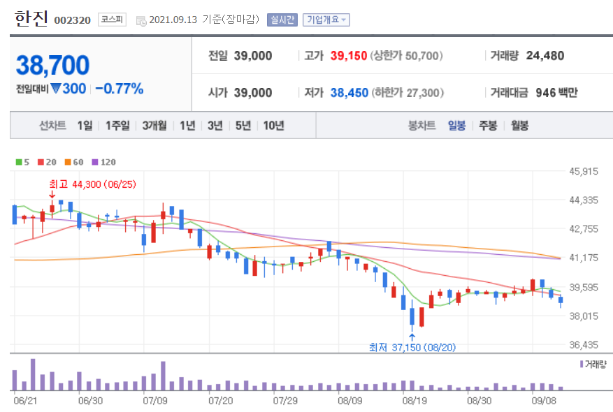Viewport: 613px width, 412px height.
Task: Click the 상한가 50,700 text
Action: (406, 56)
